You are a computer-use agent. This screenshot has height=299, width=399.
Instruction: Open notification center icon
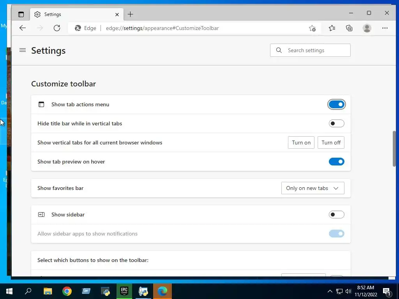386,291
